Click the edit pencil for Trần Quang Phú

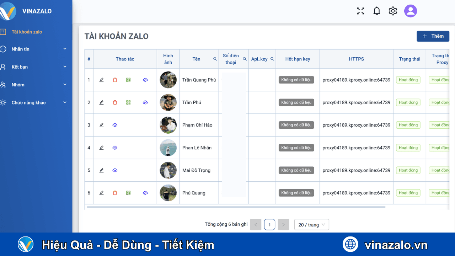101,80
